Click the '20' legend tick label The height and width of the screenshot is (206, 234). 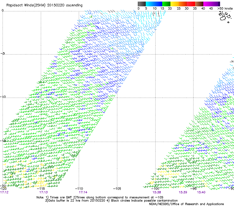point(170,9)
